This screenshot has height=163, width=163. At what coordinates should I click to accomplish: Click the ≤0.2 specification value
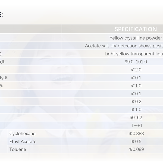[x=136, y=102]
